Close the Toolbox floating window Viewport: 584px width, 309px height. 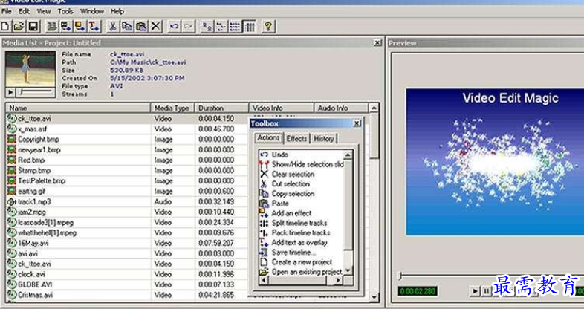coord(357,123)
